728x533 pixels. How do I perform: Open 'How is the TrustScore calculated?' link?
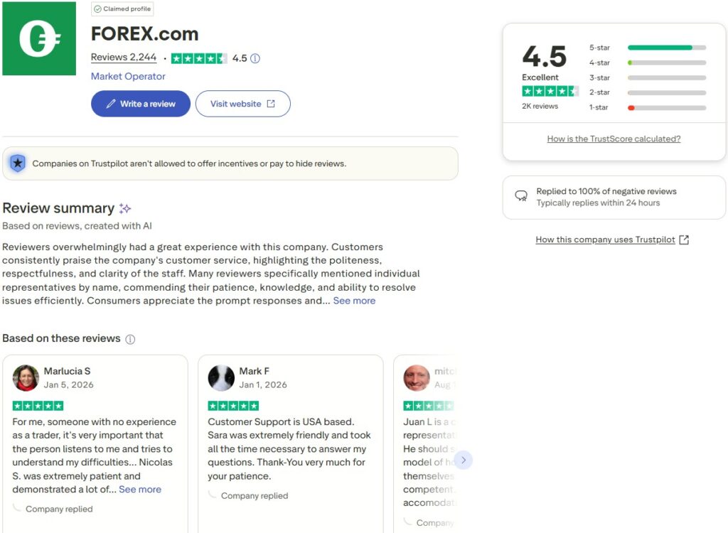(x=614, y=139)
